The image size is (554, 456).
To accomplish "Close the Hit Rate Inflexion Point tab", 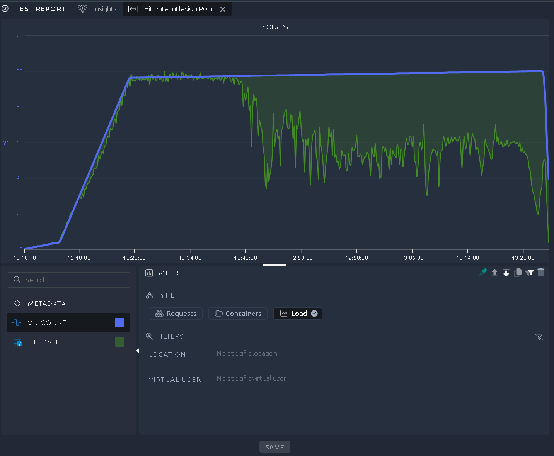I will 223,9.
